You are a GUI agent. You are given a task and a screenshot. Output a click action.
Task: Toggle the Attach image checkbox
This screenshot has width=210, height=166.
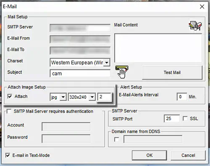(10, 96)
